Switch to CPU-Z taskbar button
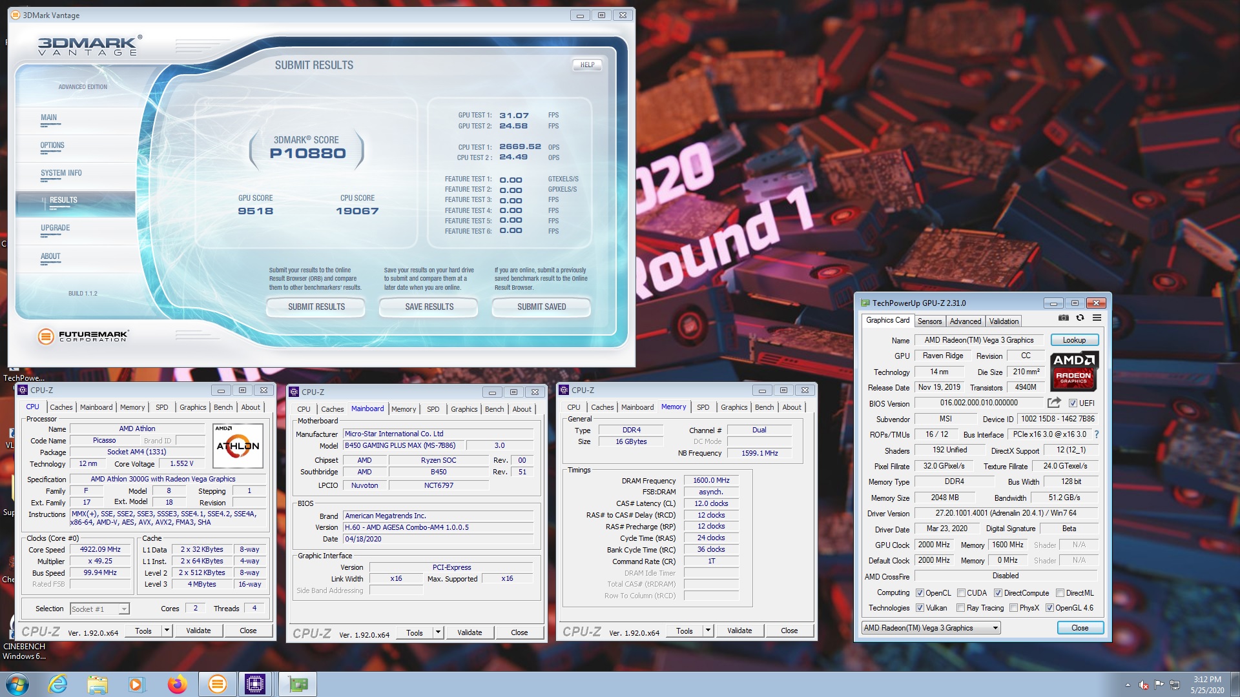1240x697 pixels. [255, 684]
